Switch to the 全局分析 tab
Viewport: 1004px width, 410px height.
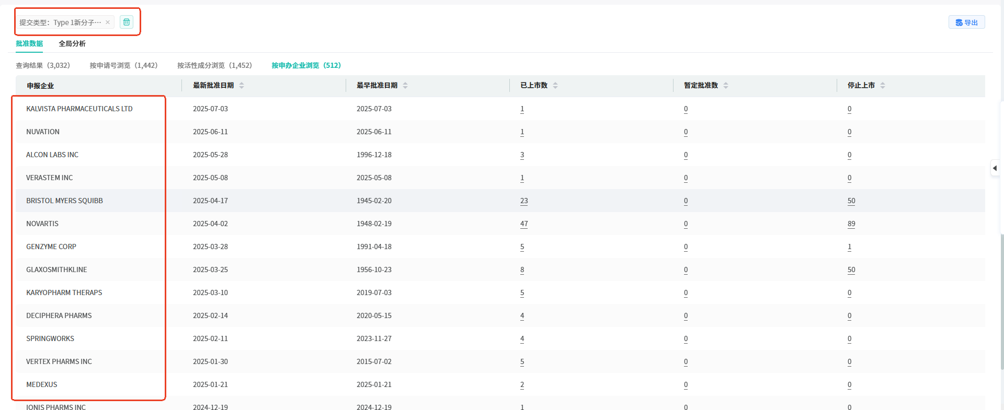click(x=72, y=44)
